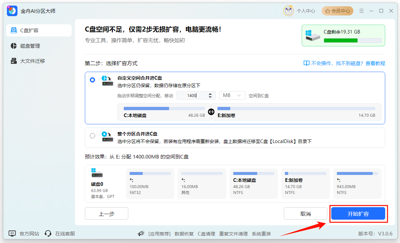Open the MB unit dropdown
Viewport: 400px width, 243px height.
coord(232,95)
